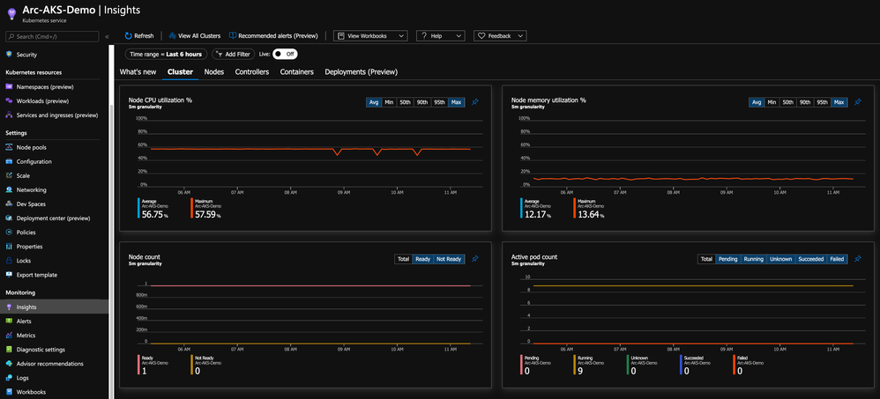Viewport: 880px width, 399px height.
Task: Click the Node pools icon
Action: 9,147
